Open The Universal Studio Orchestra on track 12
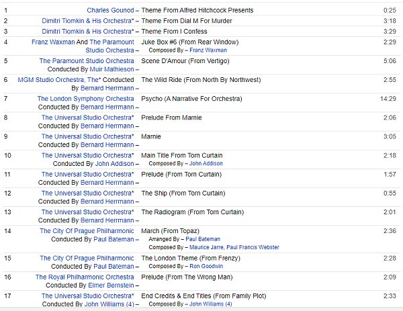Viewport: 403px width, 311px height. 87,193
